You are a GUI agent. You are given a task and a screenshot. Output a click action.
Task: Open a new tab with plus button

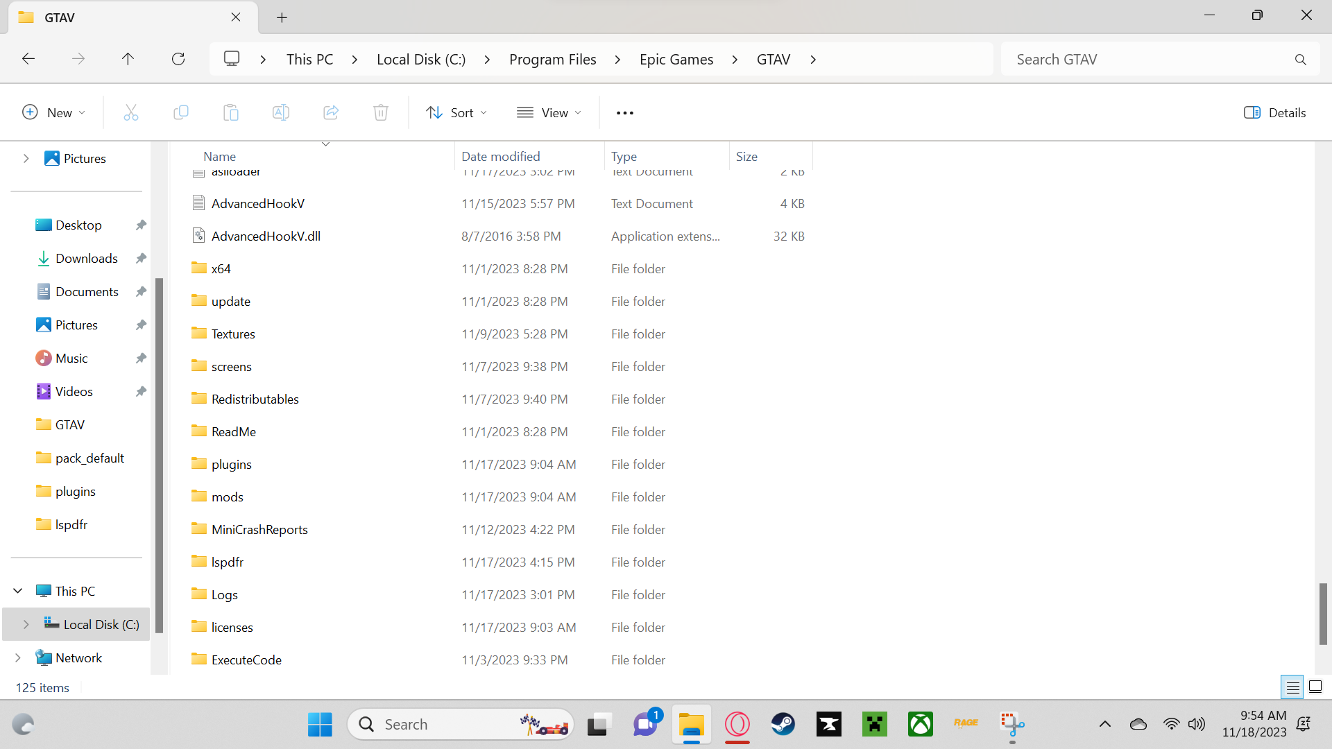pyautogui.click(x=282, y=17)
